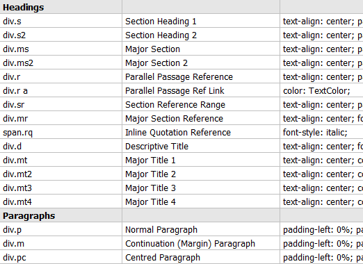Viewport: 363px width, 264px height.
Task: Select the Parallel Passage Reference description
Action: tap(201, 76)
